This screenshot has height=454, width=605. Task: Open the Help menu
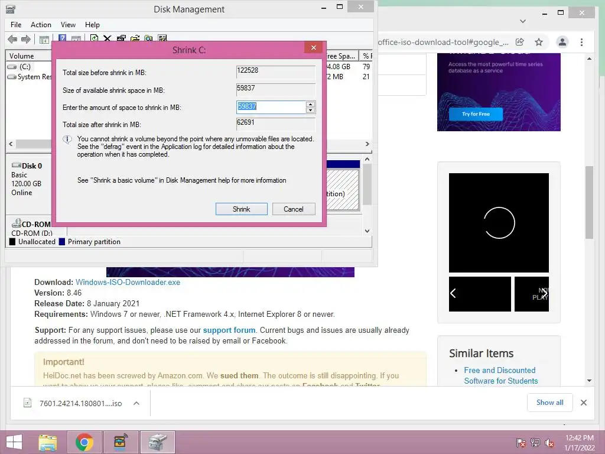coord(92,25)
